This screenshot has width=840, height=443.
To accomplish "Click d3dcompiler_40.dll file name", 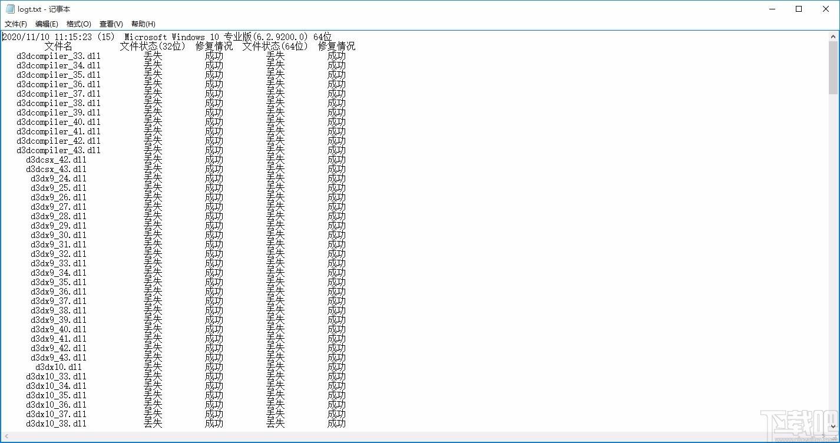I will pyautogui.click(x=58, y=122).
